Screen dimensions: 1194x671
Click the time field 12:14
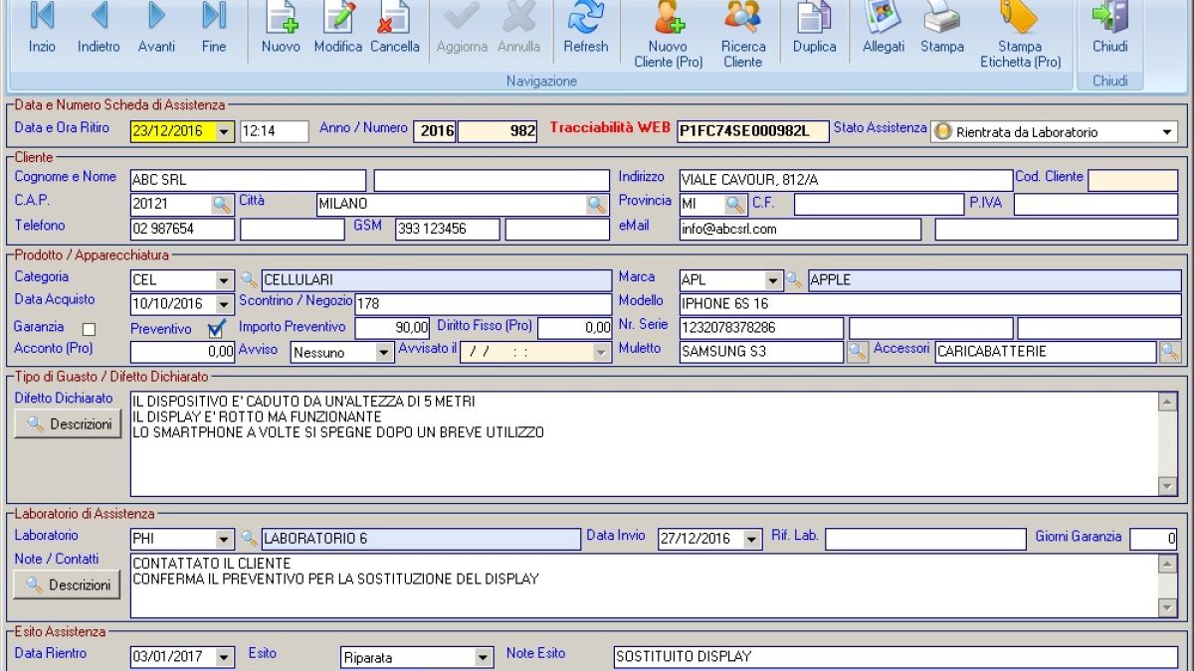[275, 131]
